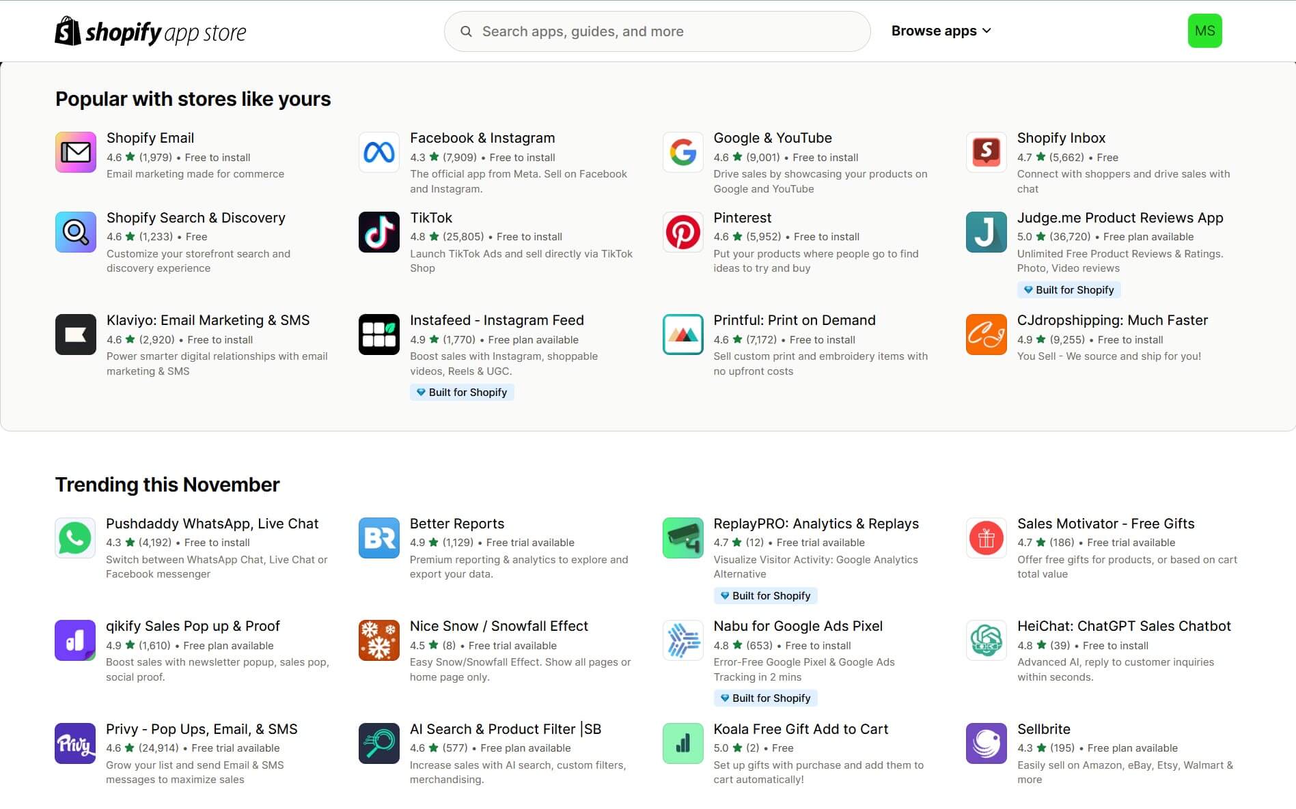Open Judge.me Product Reviews App link
Viewport: 1296px width, 809px height.
(1120, 218)
